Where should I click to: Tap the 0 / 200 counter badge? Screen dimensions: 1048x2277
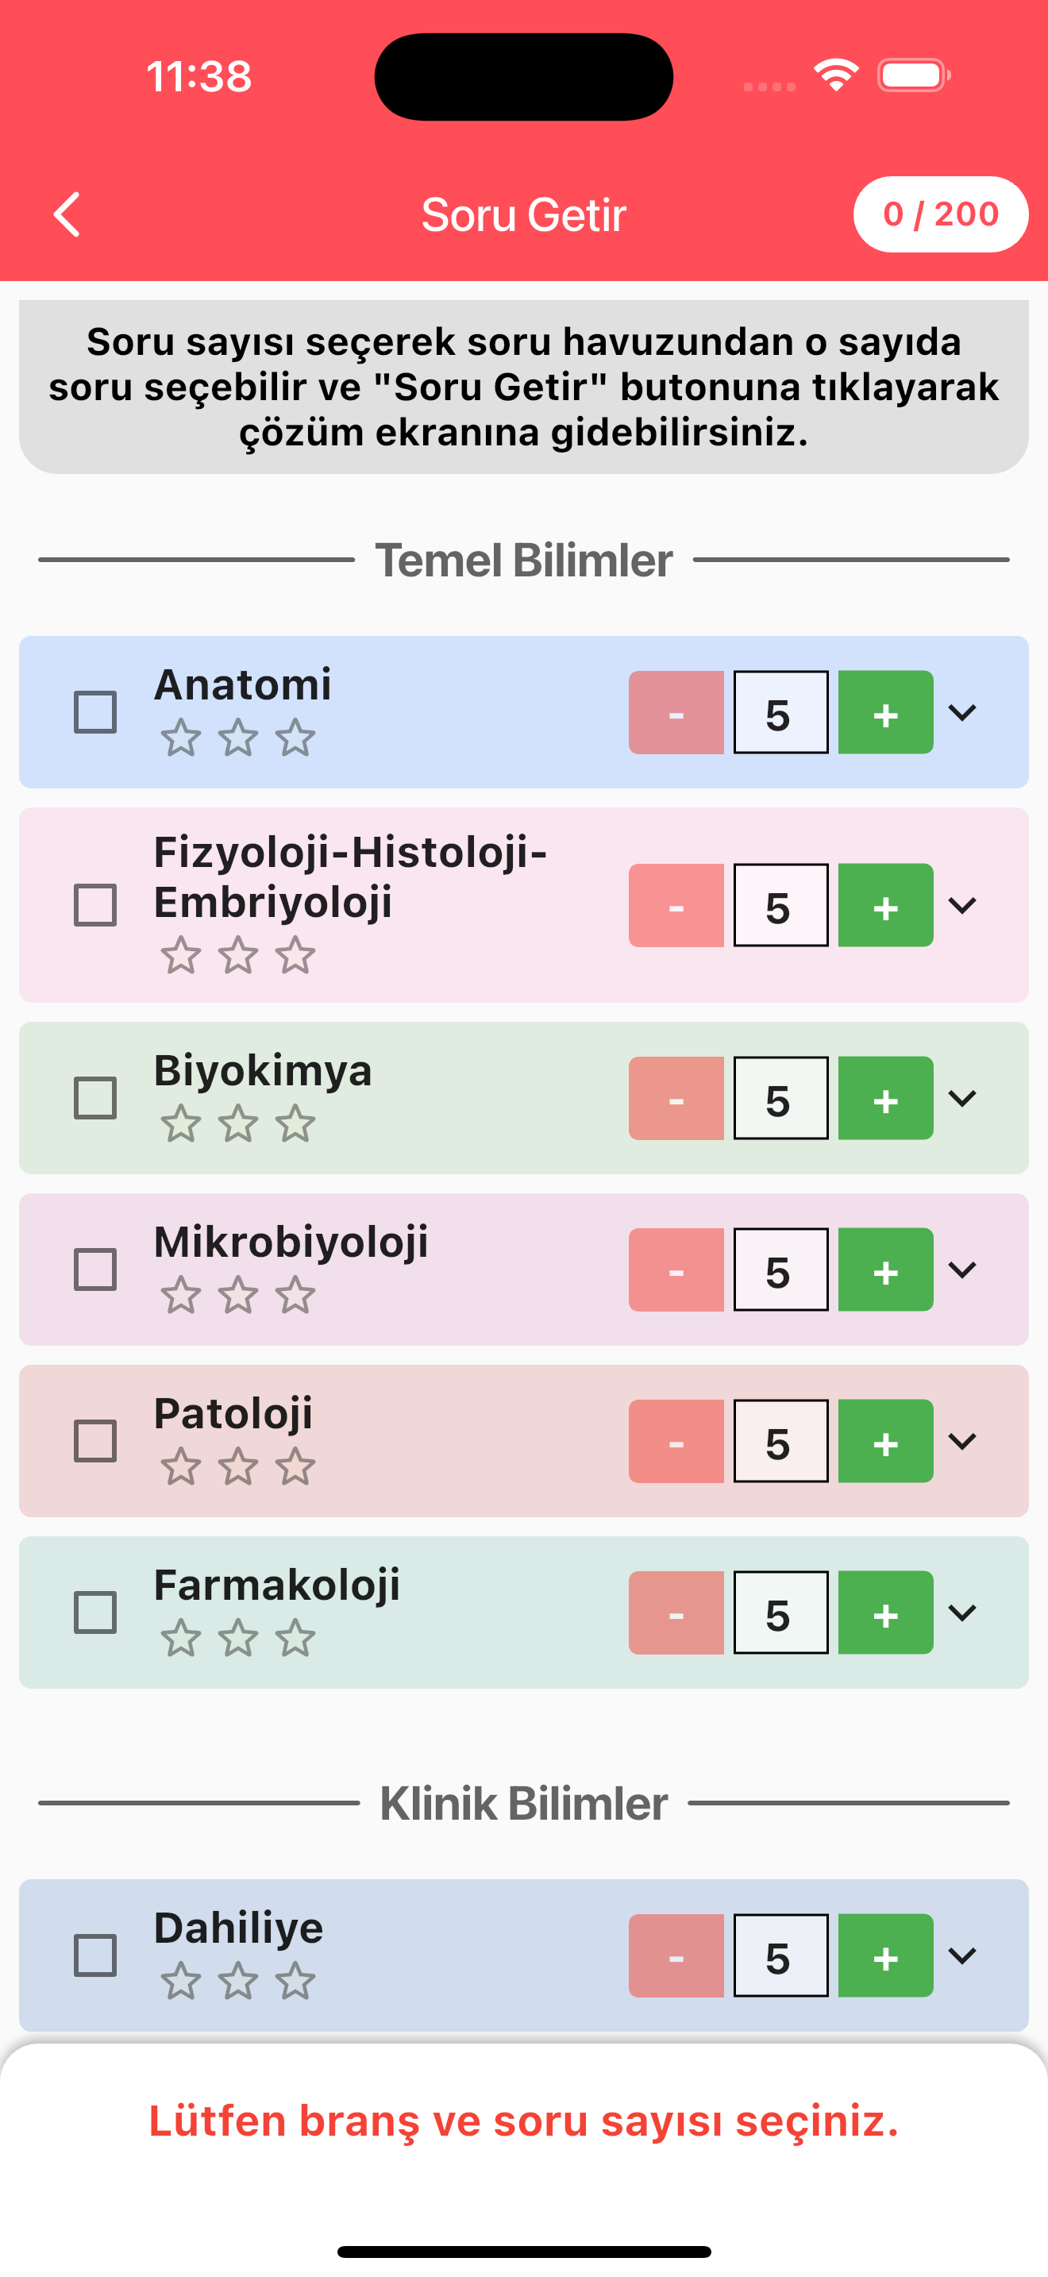pyautogui.click(x=940, y=214)
